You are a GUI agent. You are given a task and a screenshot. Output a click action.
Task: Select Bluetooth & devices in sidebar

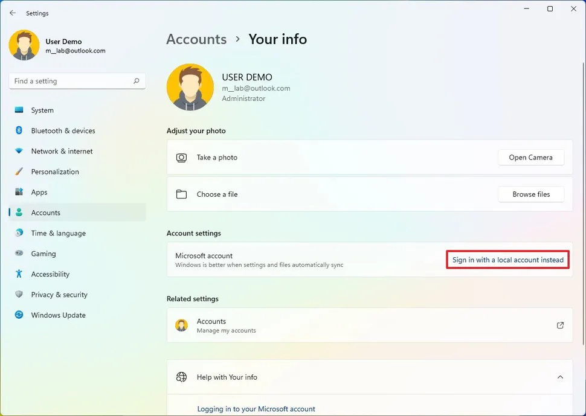click(x=63, y=131)
